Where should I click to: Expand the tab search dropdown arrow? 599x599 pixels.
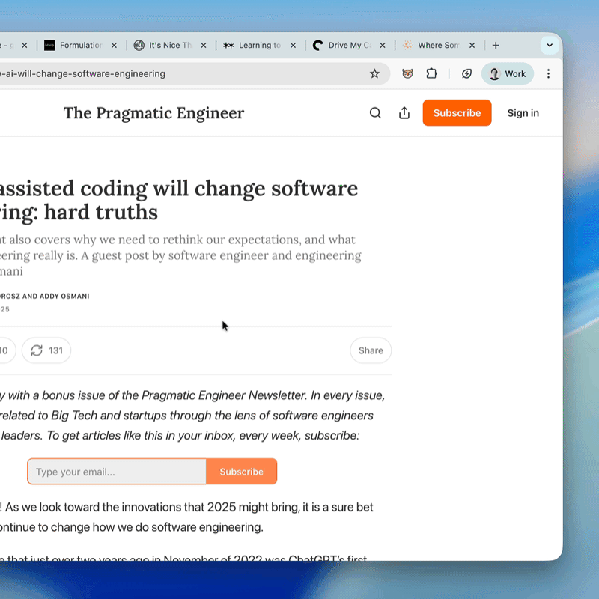click(x=550, y=46)
